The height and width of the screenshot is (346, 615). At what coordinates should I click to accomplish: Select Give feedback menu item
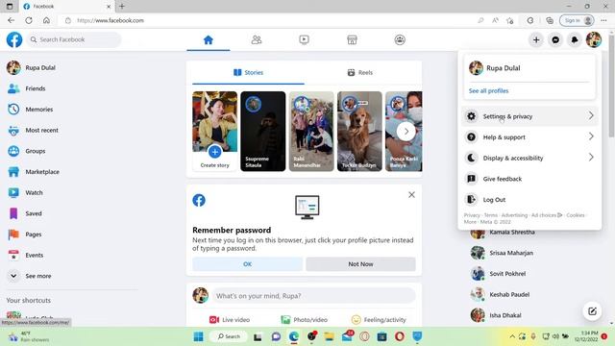pos(529,179)
